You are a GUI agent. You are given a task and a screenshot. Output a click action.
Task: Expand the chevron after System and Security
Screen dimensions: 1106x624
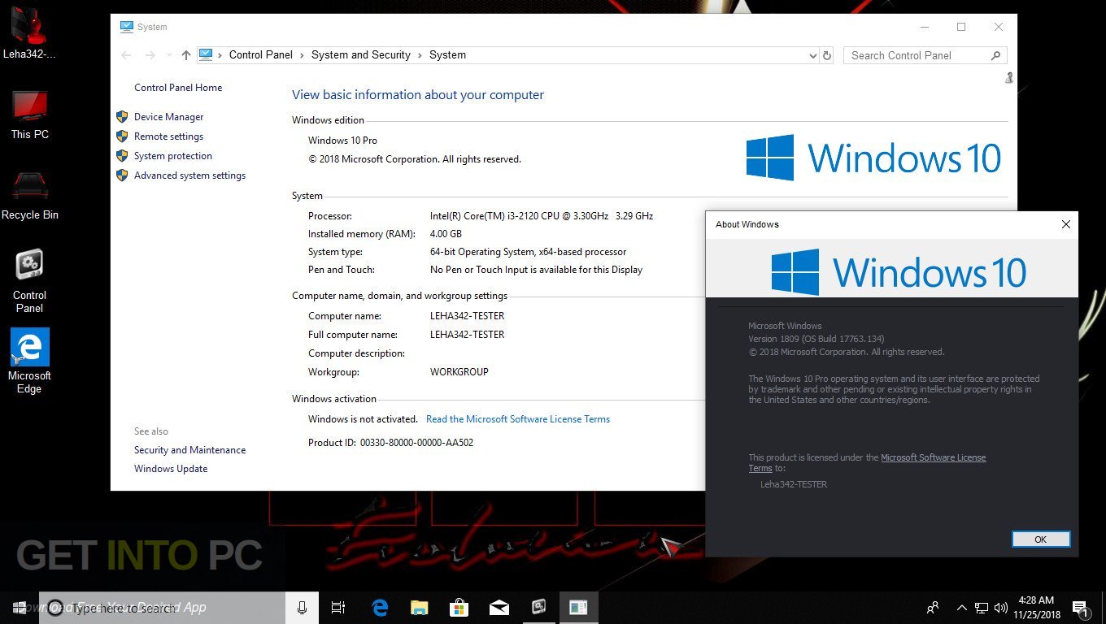pos(420,55)
